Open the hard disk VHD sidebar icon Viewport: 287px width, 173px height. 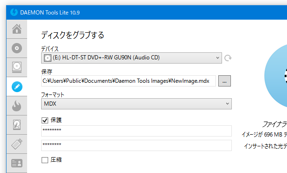[x=17, y=125]
